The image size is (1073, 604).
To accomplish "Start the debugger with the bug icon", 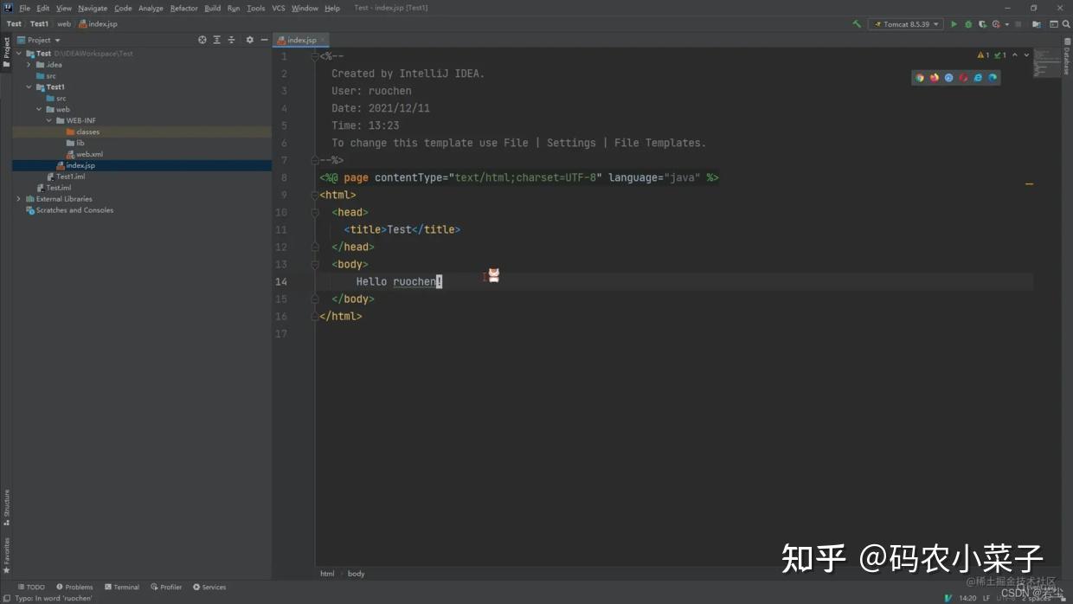I will point(967,23).
